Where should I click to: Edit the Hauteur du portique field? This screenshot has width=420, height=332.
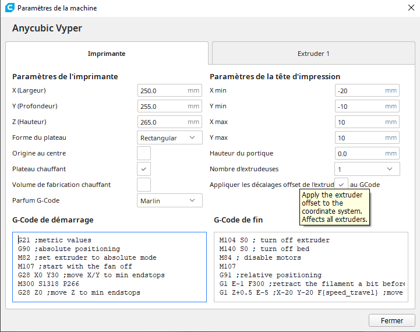pos(367,153)
